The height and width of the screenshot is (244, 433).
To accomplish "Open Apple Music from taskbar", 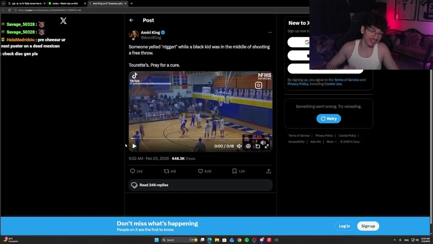I will pos(269,240).
